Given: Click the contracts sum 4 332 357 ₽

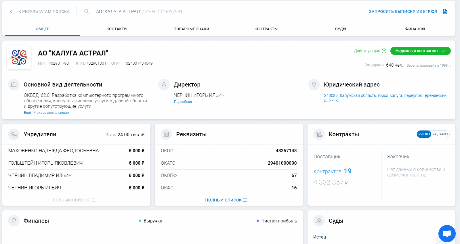Looking at the screenshot, I should click(x=331, y=182).
